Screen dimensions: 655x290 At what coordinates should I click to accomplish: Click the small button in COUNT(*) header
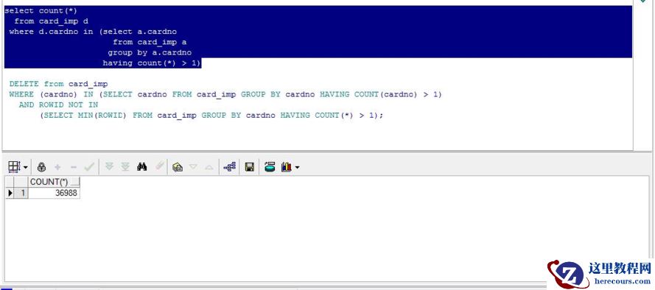click(x=74, y=182)
